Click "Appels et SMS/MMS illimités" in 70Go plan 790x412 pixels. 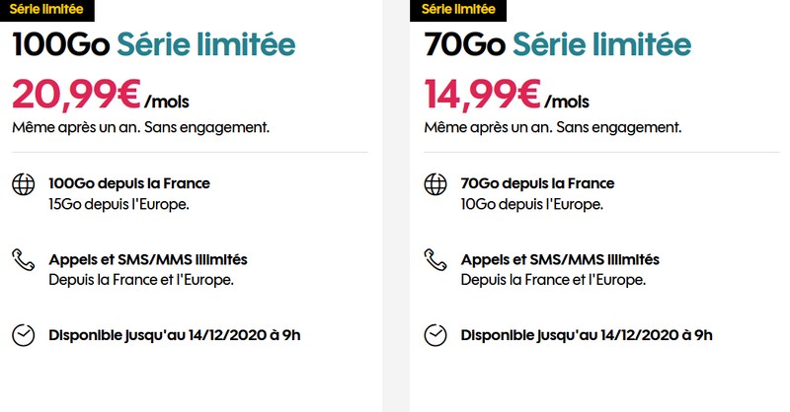(x=560, y=259)
